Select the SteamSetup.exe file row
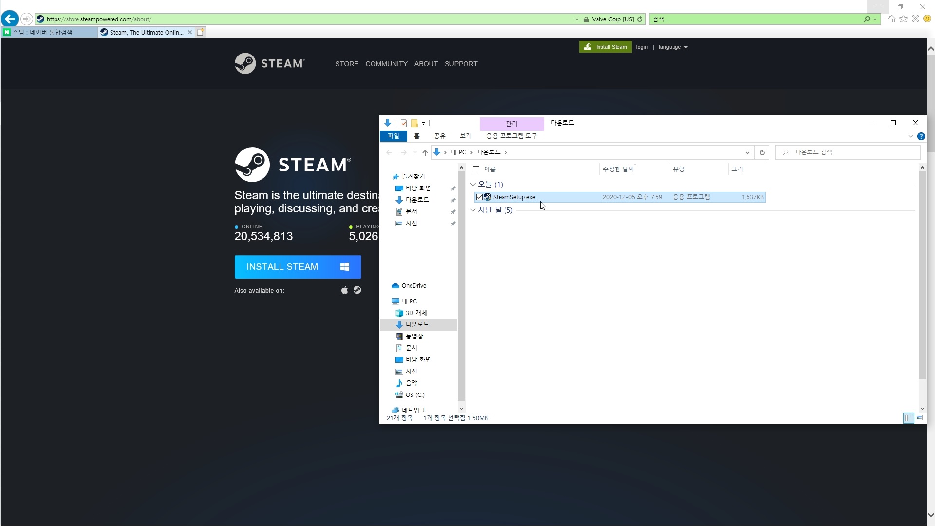Viewport: 935px width, 526px height. pos(619,197)
